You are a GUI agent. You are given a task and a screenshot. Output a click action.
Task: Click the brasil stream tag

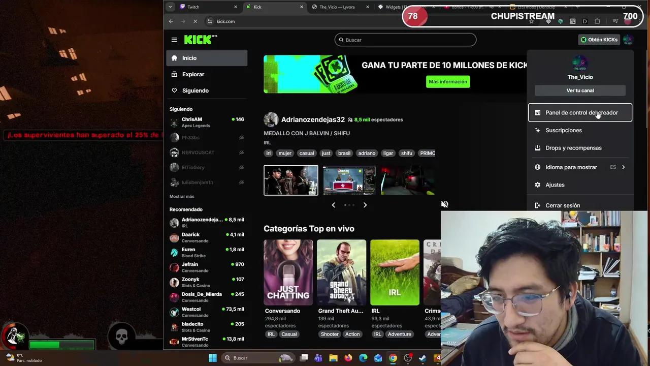click(x=344, y=153)
